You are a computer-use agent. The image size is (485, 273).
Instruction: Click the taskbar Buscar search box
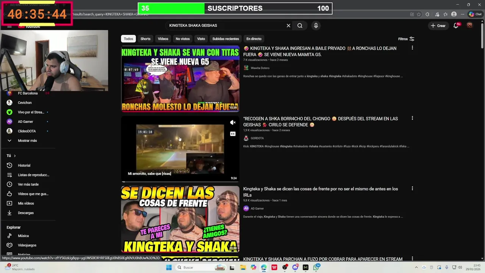201,268
